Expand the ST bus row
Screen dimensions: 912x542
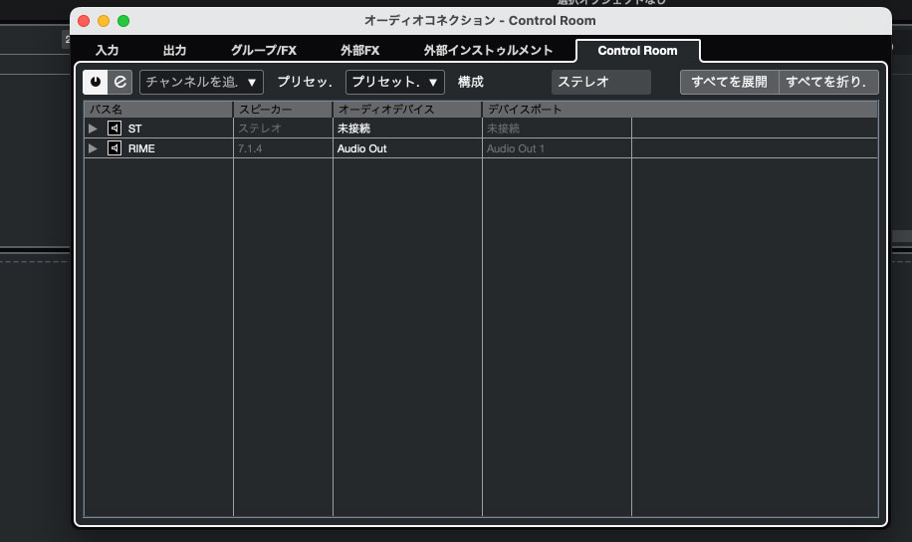pos(94,129)
